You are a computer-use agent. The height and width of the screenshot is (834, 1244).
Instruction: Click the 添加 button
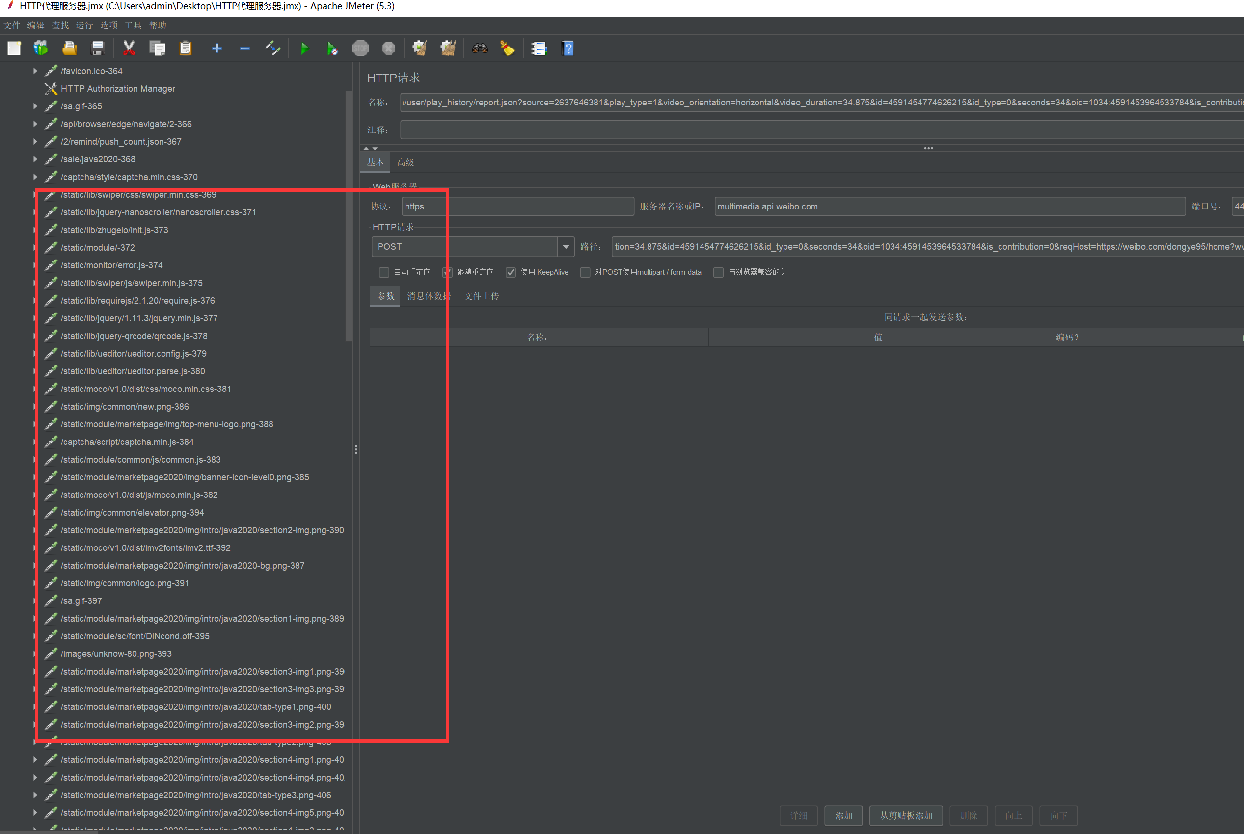pyautogui.click(x=843, y=815)
